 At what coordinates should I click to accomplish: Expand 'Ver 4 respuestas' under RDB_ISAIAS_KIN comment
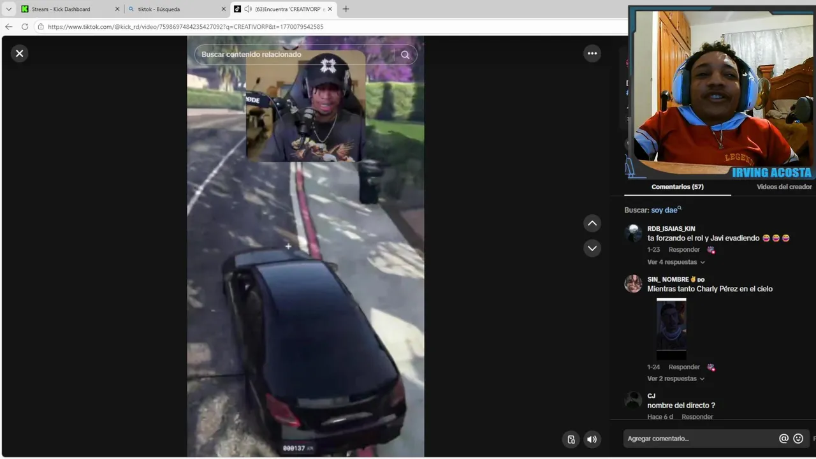[676, 262]
